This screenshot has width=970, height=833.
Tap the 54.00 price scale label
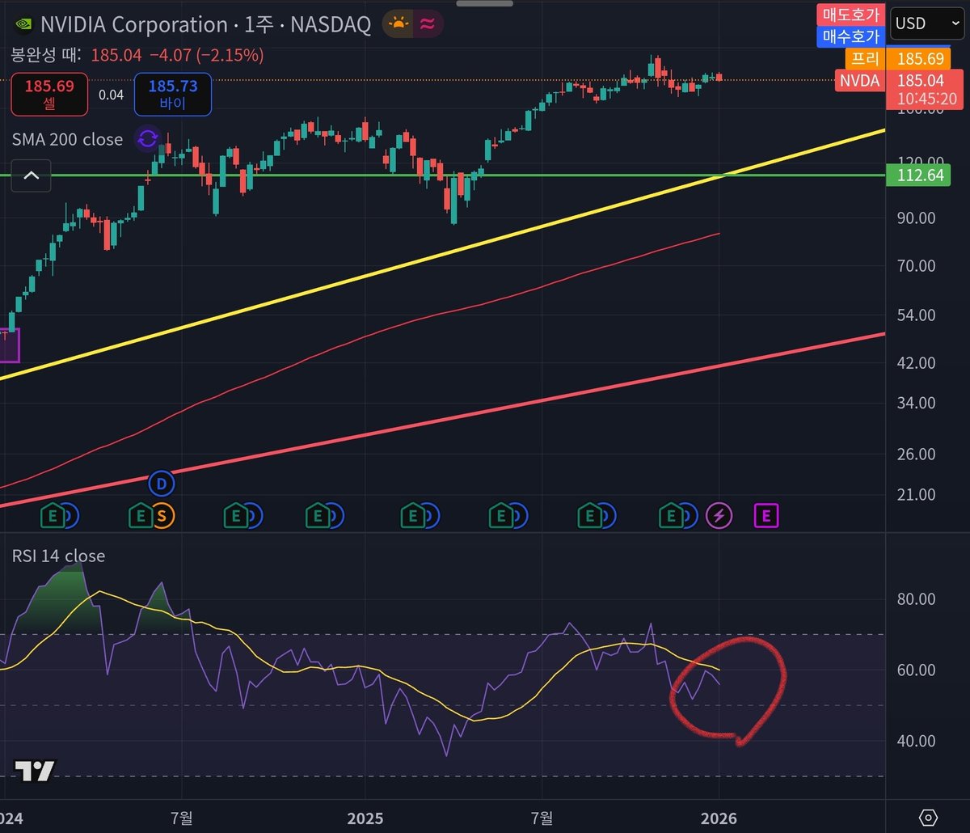916,315
